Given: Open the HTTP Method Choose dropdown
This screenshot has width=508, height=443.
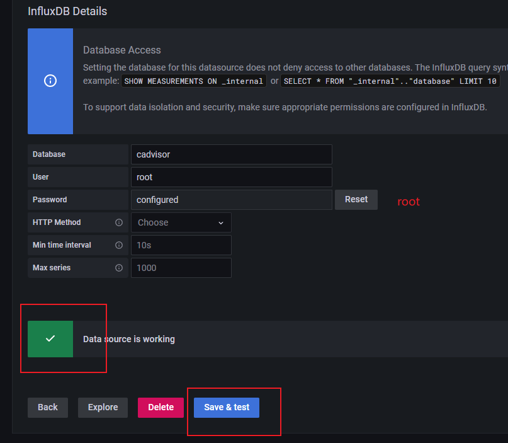Looking at the screenshot, I should pos(181,222).
